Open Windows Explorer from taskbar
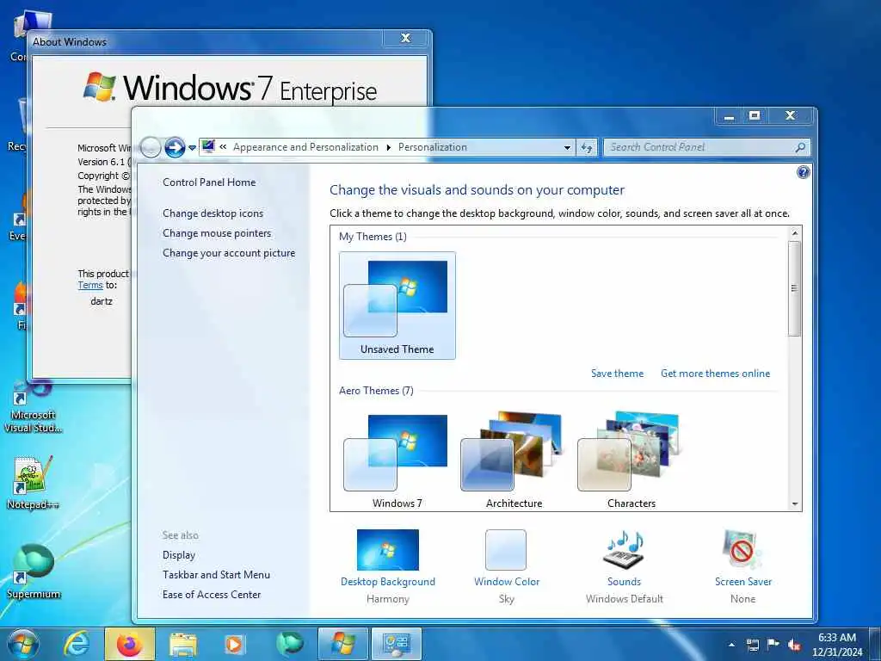881x661 pixels. point(182,644)
